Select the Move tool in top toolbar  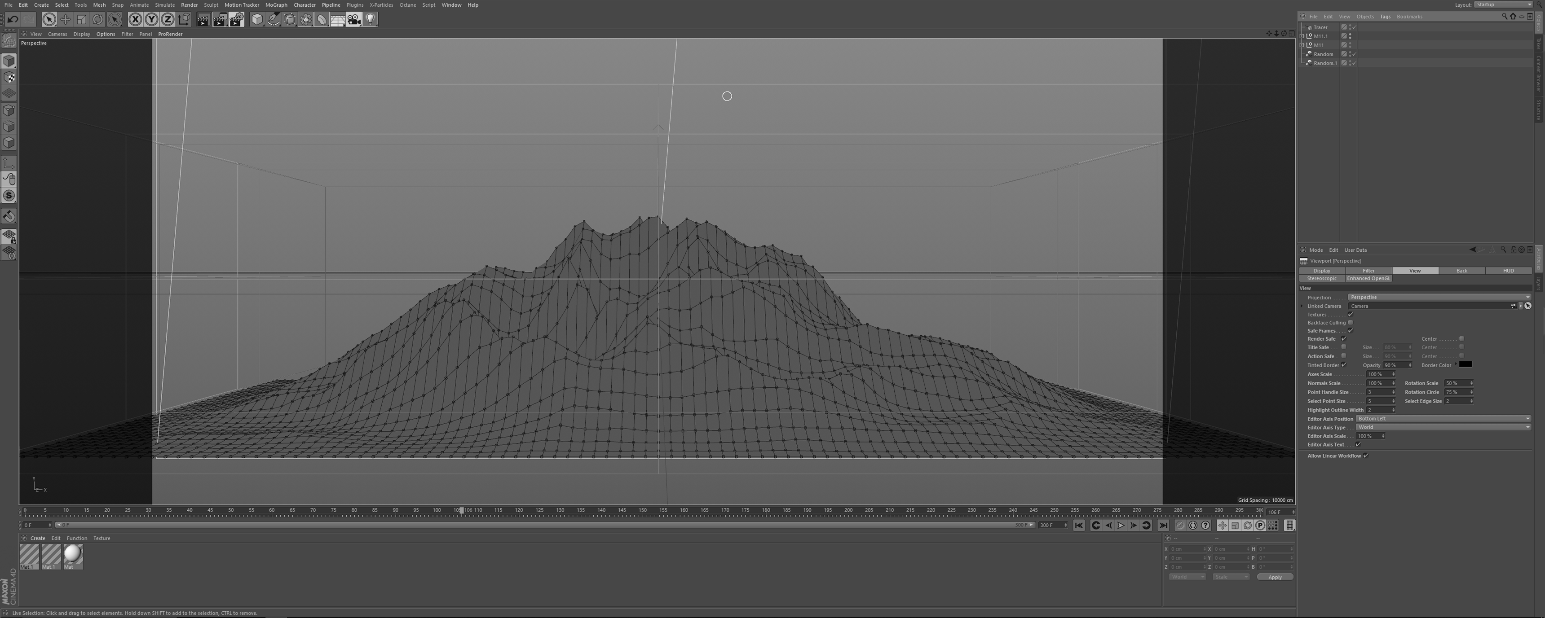coord(66,19)
